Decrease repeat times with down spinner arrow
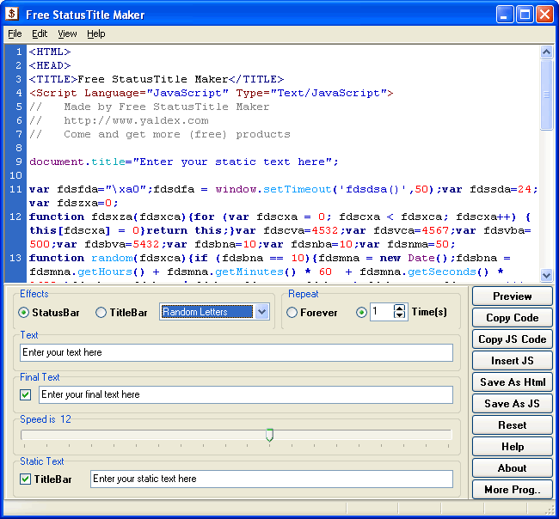 (x=400, y=315)
